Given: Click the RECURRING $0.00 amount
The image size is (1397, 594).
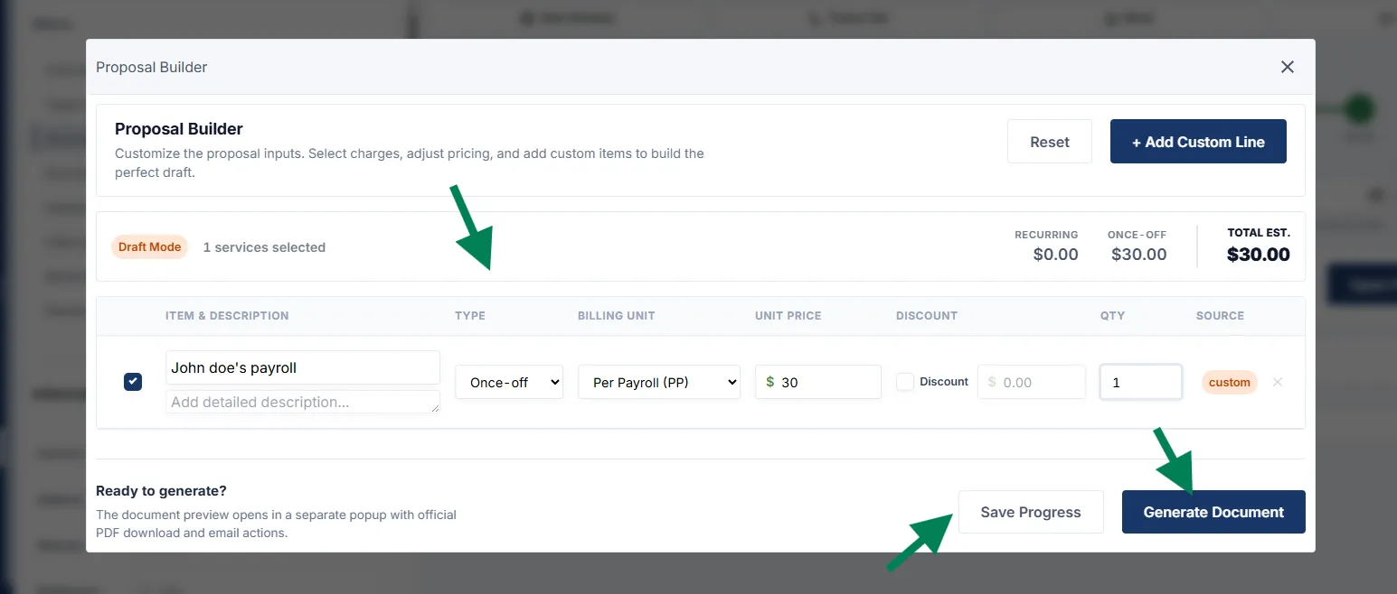Looking at the screenshot, I should tap(1056, 255).
